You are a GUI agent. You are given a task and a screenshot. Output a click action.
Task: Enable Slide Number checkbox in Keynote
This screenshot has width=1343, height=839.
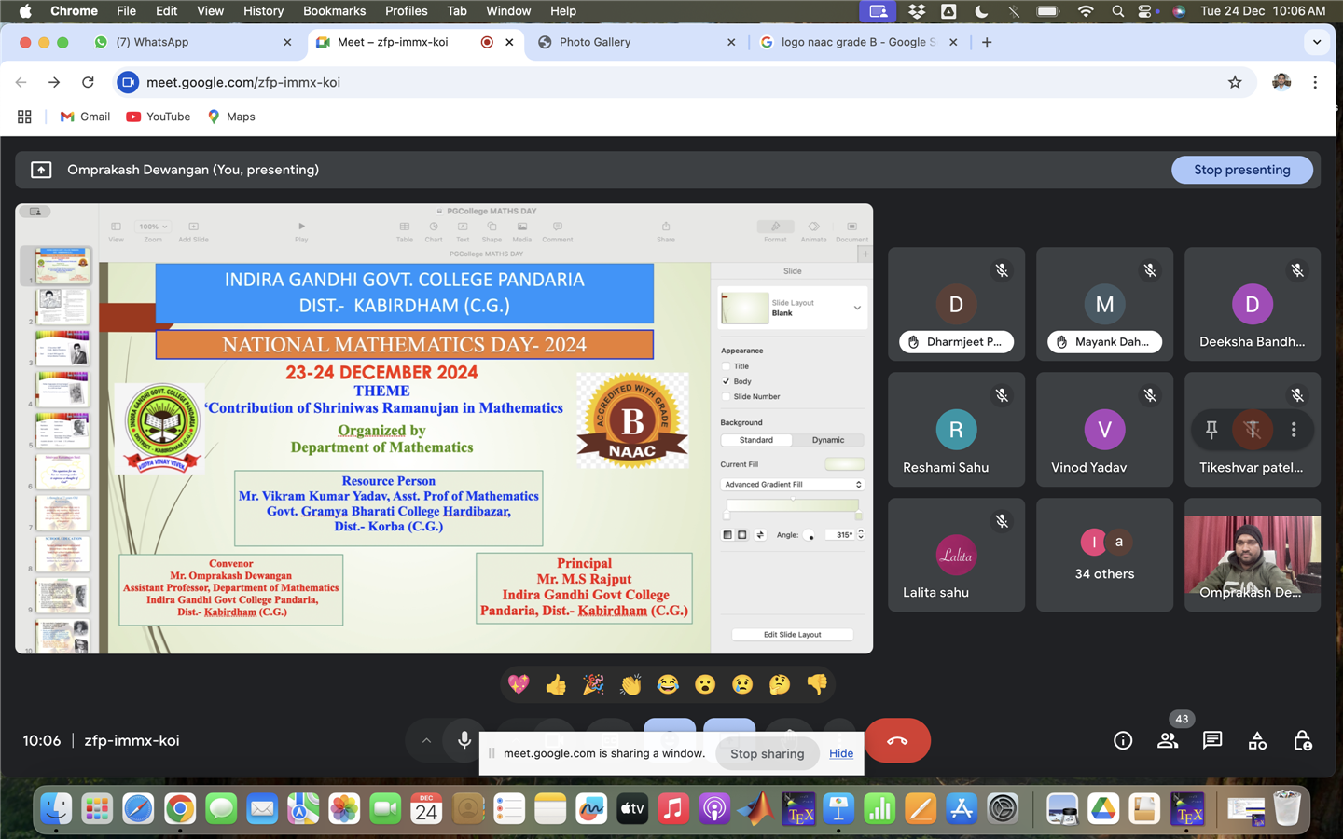click(727, 396)
